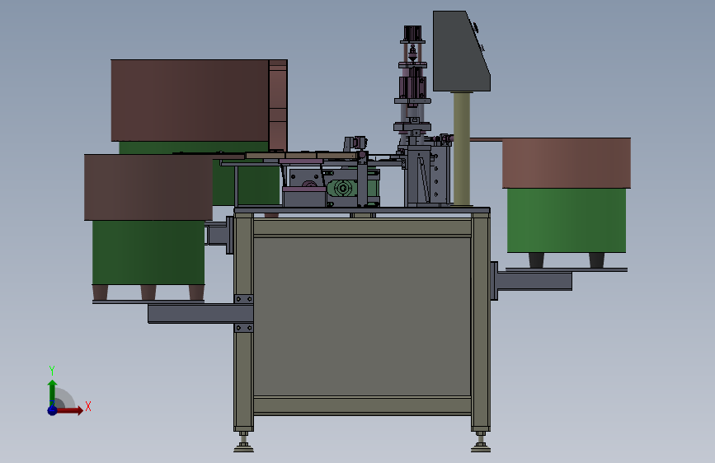The width and height of the screenshot is (715, 463).
Task: Select the left leveling foot of the frame
Action: (243, 443)
